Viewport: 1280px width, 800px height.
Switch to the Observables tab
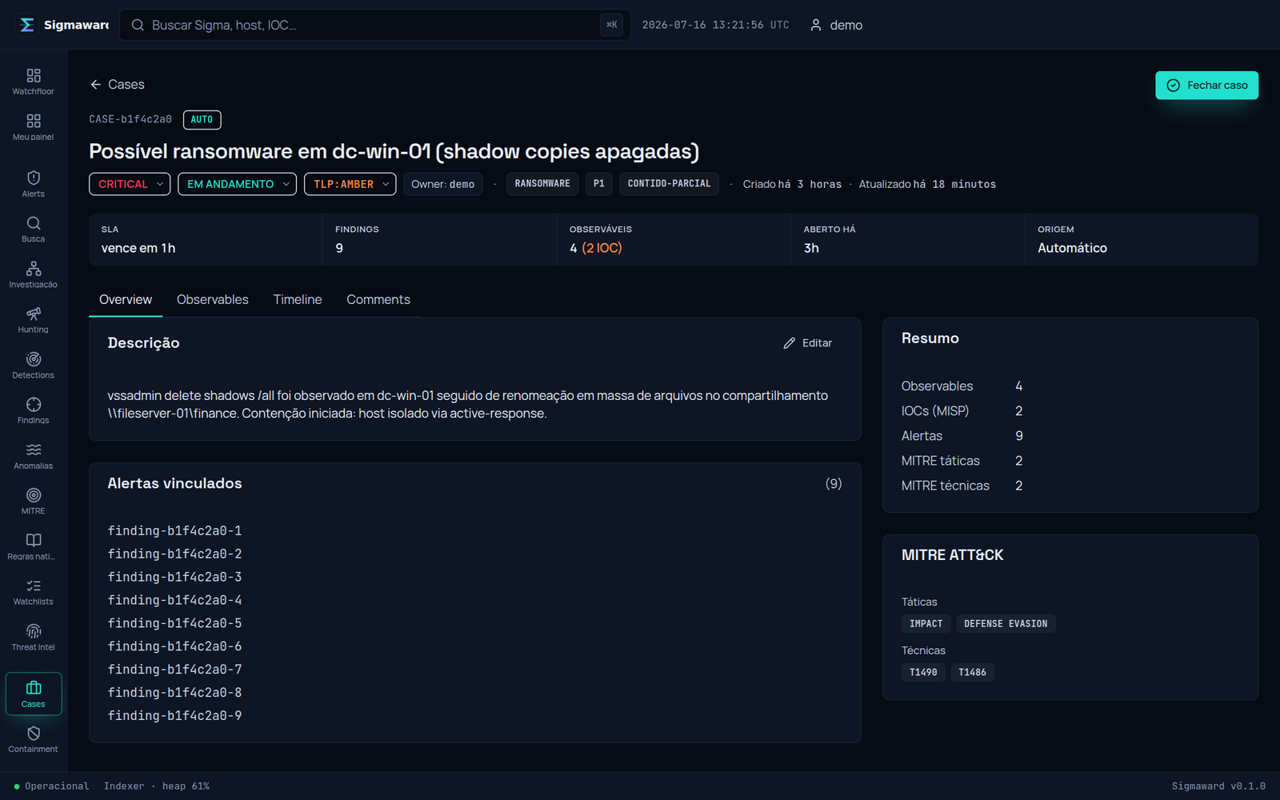[213, 300]
